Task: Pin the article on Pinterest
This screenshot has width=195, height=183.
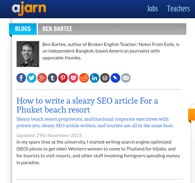Action: point(63,78)
